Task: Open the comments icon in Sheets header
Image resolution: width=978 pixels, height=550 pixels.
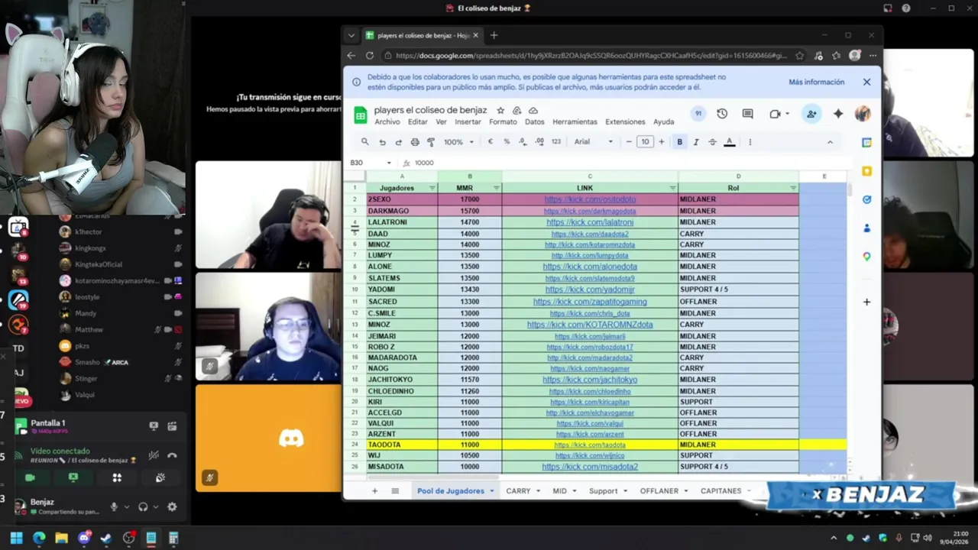Action: click(747, 114)
